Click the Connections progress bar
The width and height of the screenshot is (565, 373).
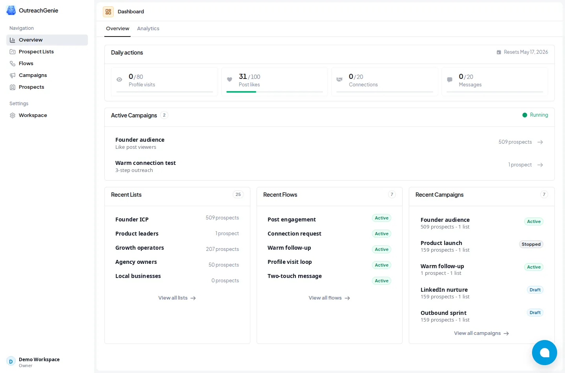pos(385,92)
